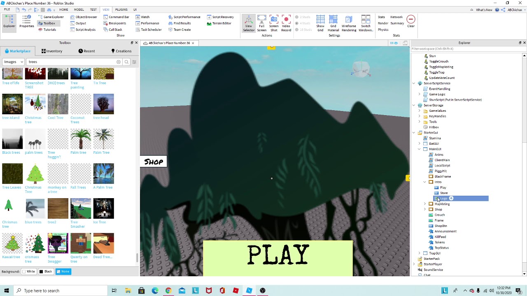
Task: Open the Script Analysis window
Action: click(x=83, y=30)
